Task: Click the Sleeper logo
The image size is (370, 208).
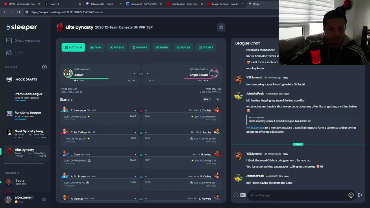Action: pos(21,27)
